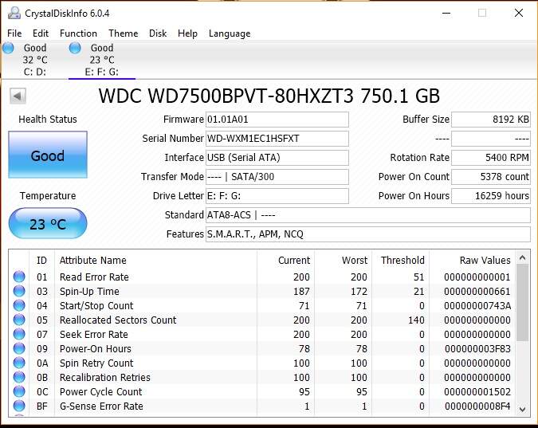Open the Theme menu
Viewport: 538px width, 428px height.
pos(123,33)
